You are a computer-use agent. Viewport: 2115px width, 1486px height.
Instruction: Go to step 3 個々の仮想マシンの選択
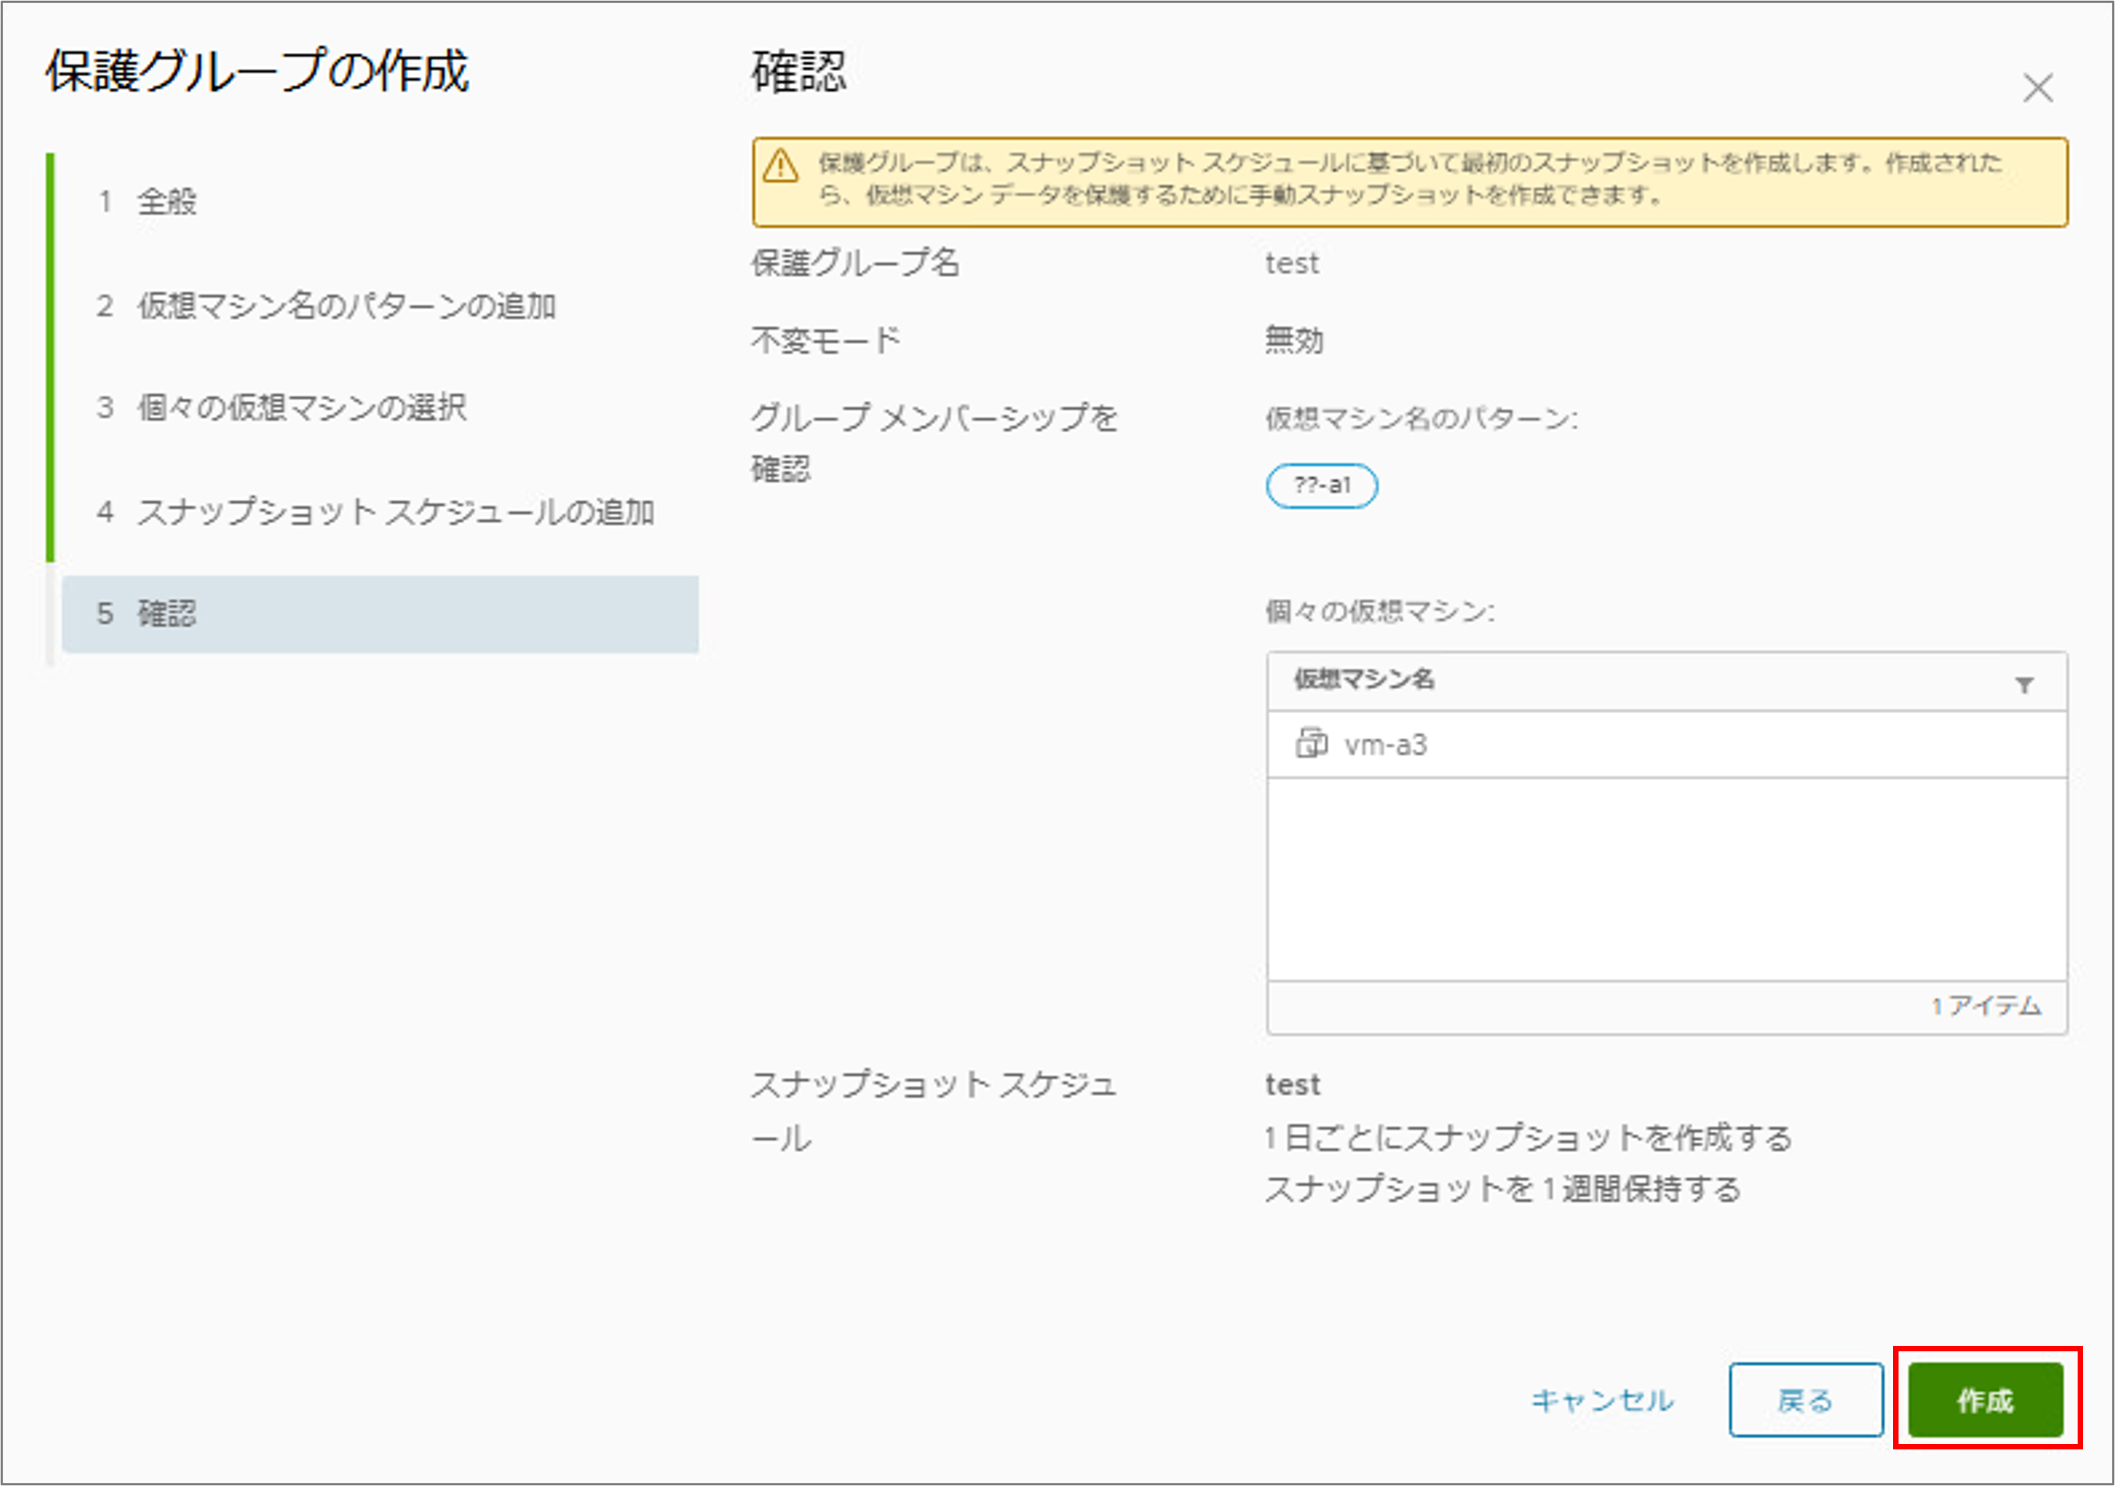coord(282,408)
